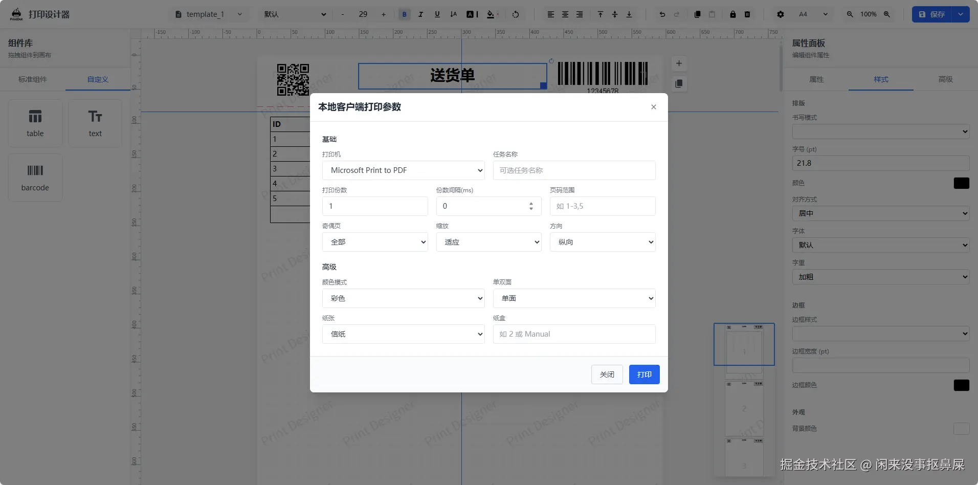The height and width of the screenshot is (485, 978).
Task: Click the redo icon in toolbar
Action: click(x=677, y=14)
